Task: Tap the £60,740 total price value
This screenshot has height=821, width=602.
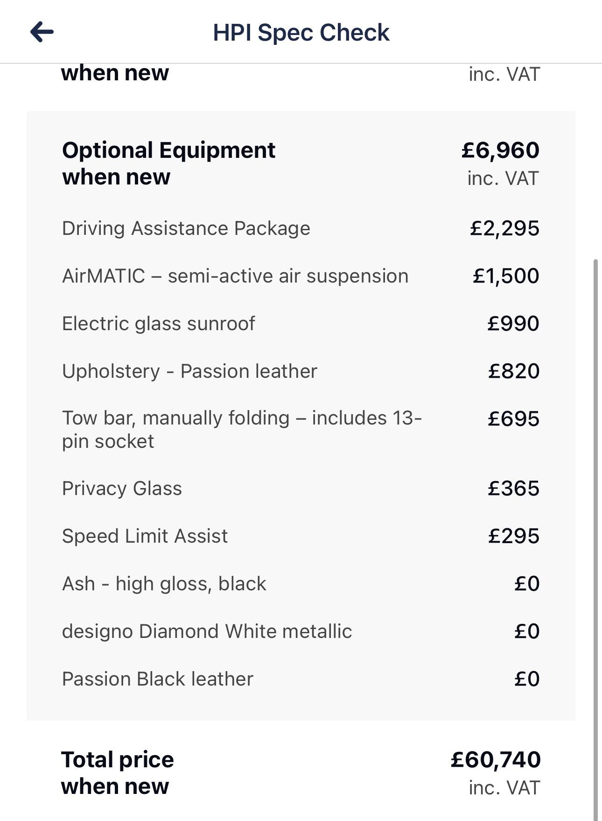Action: coord(496,760)
